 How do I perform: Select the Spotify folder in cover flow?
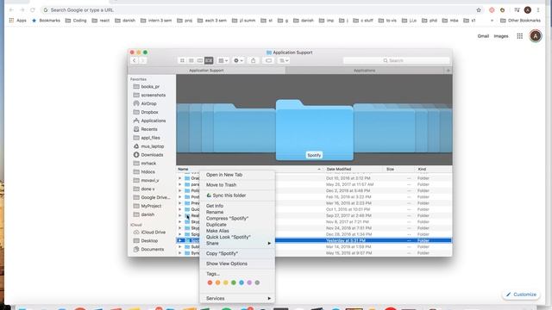click(x=314, y=130)
